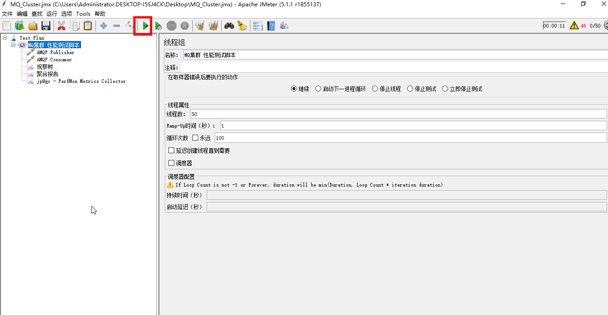Select AMQP Publisher sampler in tree
The height and width of the screenshot is (315, 608).
point(55,52)
